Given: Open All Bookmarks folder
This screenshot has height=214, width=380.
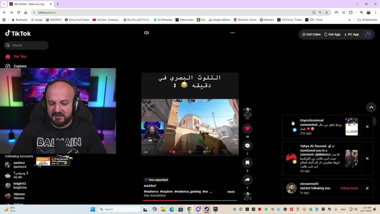Looking at the screenshot, I should (x=367, y=20).
